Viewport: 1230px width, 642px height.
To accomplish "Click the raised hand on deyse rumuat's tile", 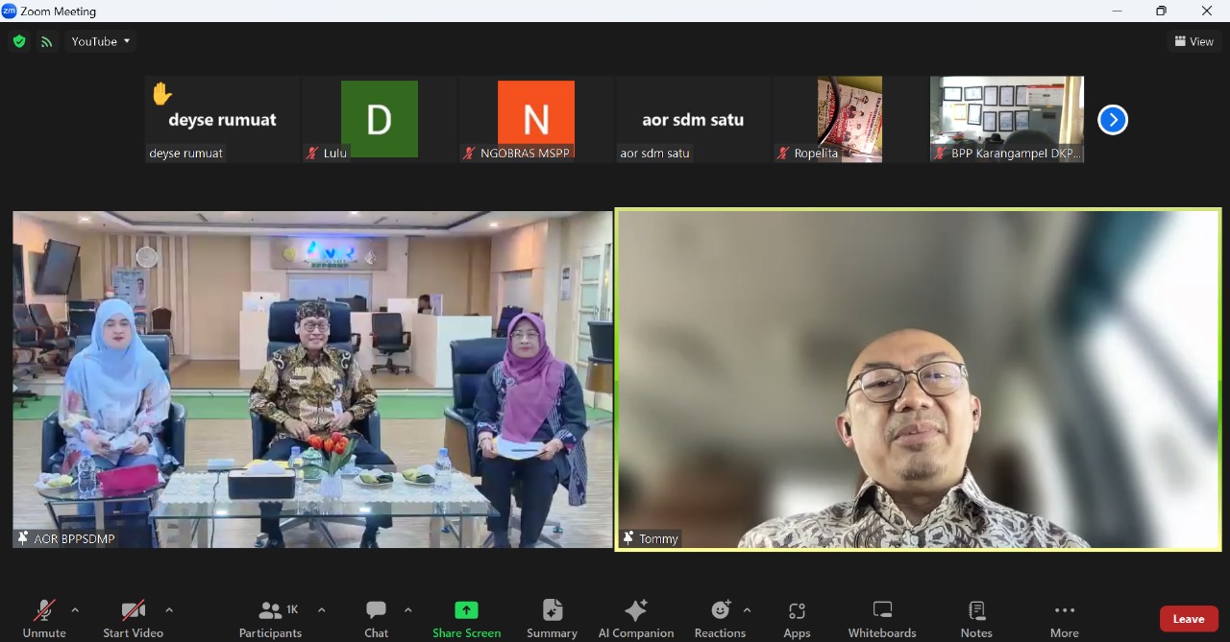I will (161, 94).
